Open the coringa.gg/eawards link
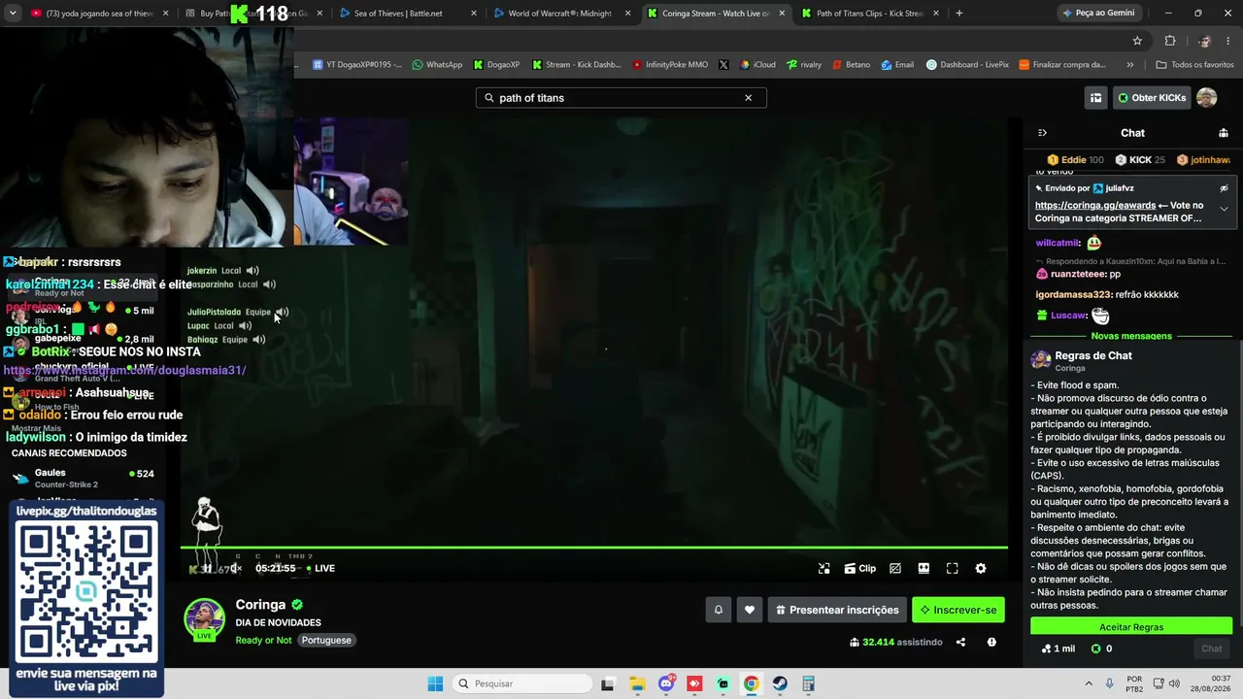 tap(1095, 206)
